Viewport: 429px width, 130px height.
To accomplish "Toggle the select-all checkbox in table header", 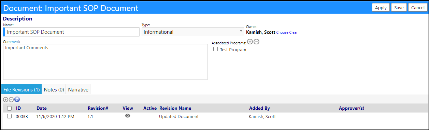I will click(10, 108).
